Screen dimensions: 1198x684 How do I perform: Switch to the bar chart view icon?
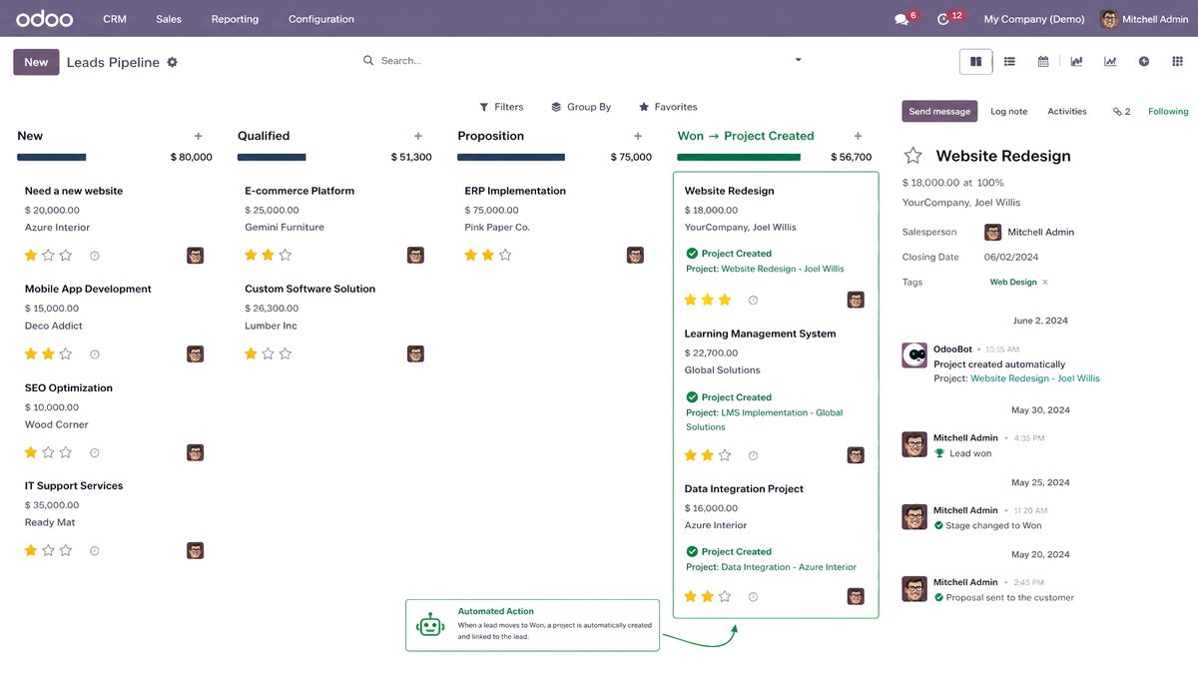coord(1076,62)
